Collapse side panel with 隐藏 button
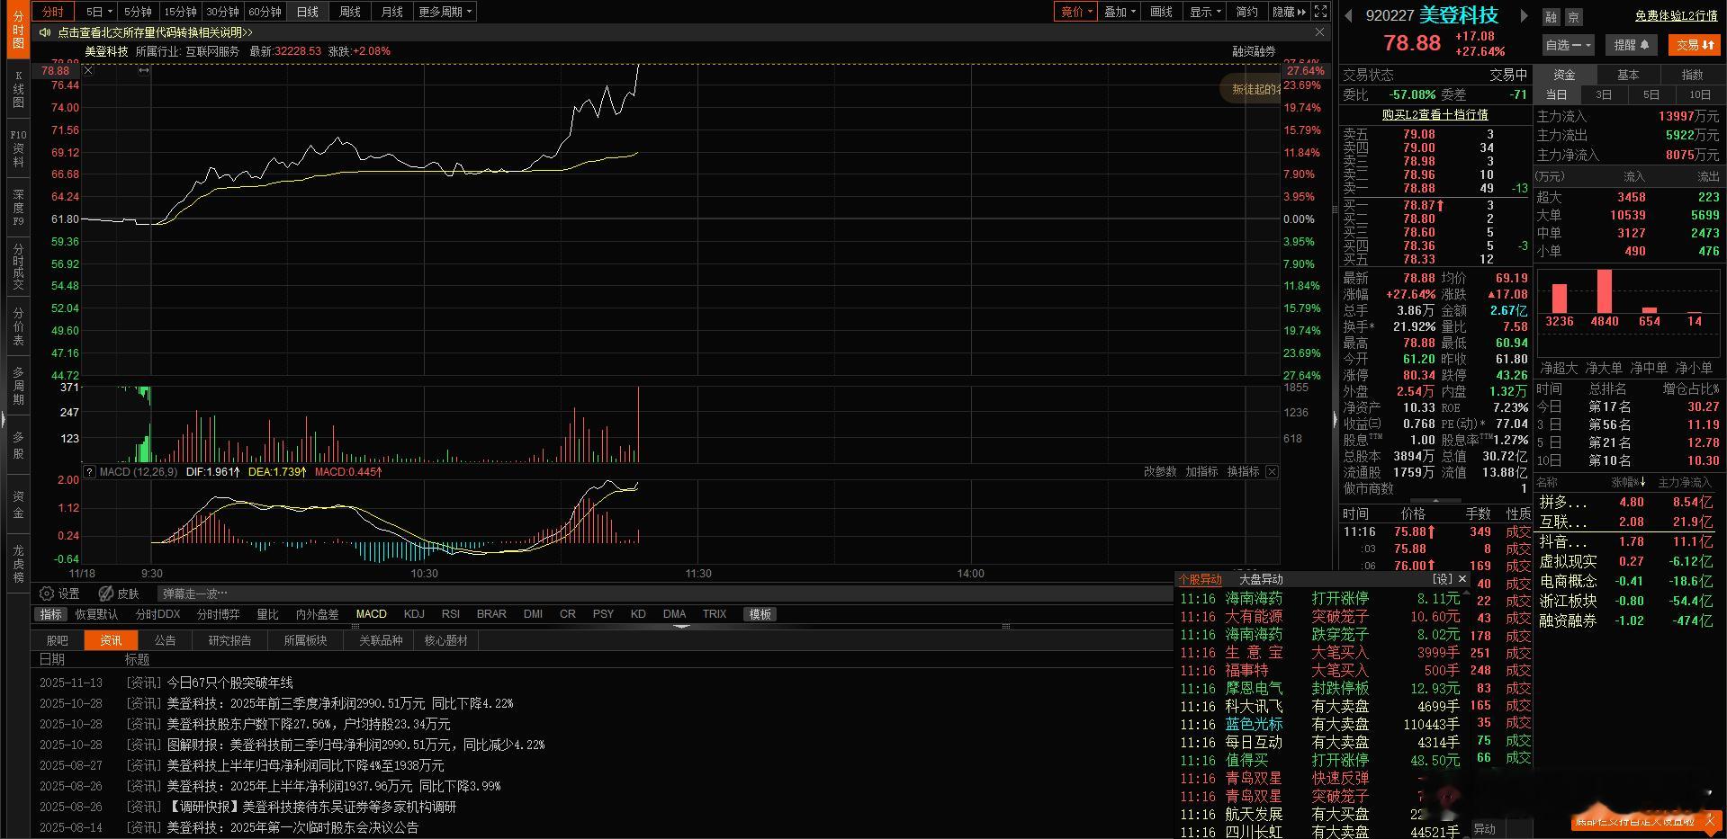This screenshot has height=839, width=1727. pyautogui.click(x=1289, y=12)
